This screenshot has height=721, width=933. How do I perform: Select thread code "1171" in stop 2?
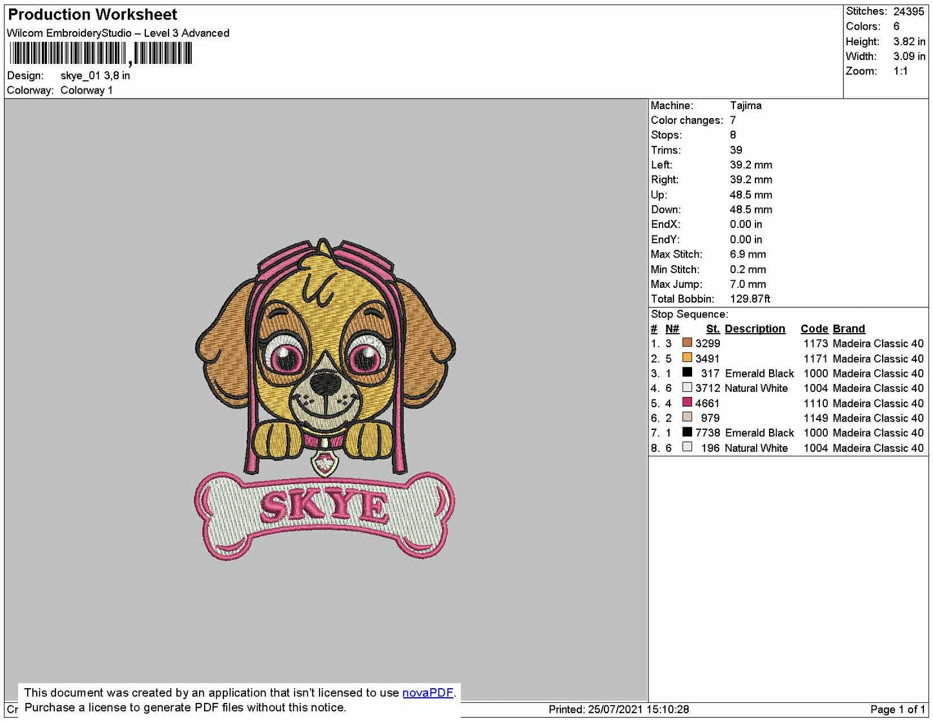click(x=815, y=358)
